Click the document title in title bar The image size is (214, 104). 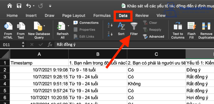[x=170, y=6]
